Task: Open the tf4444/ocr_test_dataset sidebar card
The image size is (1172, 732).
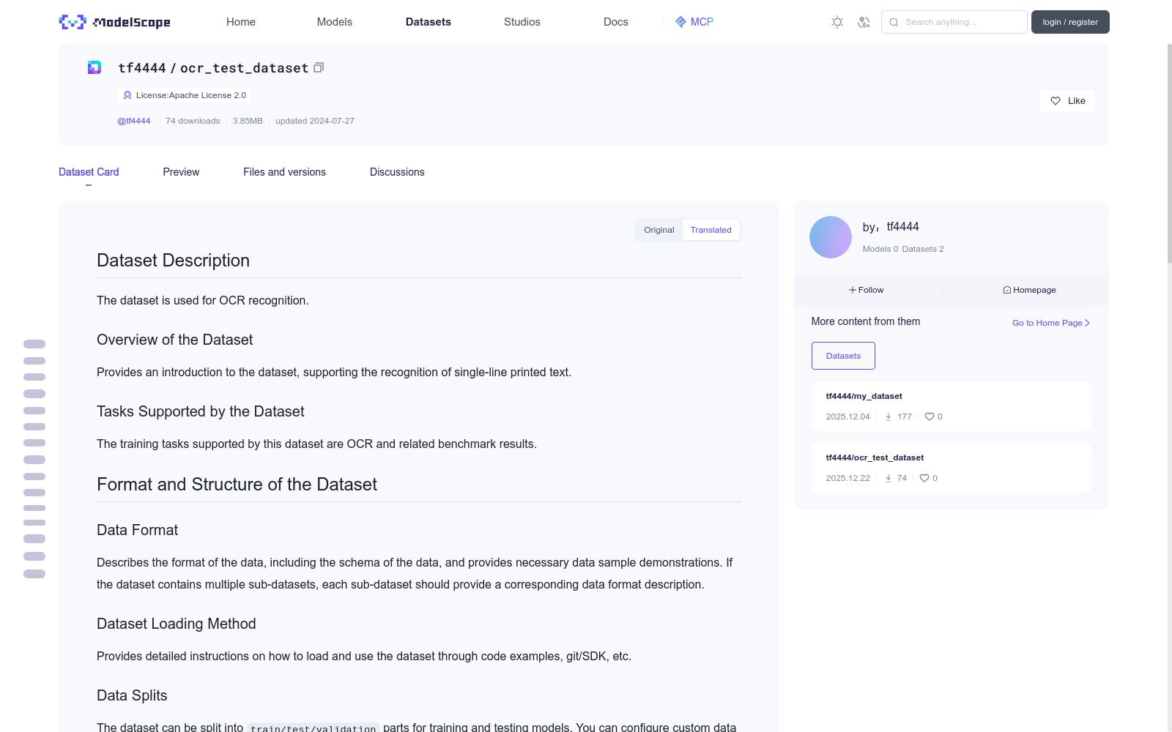Action: click(952, 468)
